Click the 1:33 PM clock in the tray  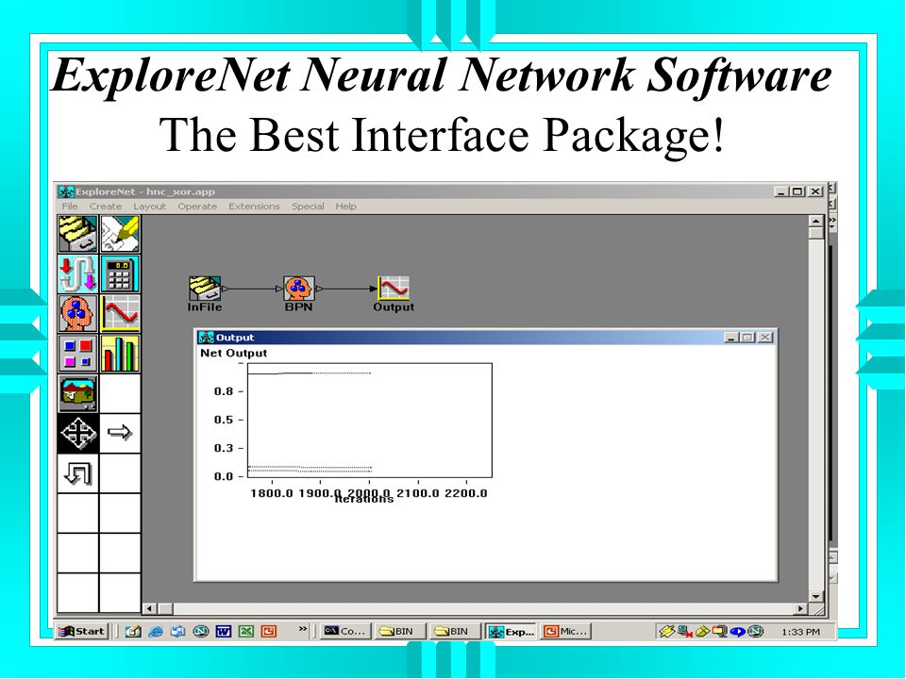tap(800, 632)
